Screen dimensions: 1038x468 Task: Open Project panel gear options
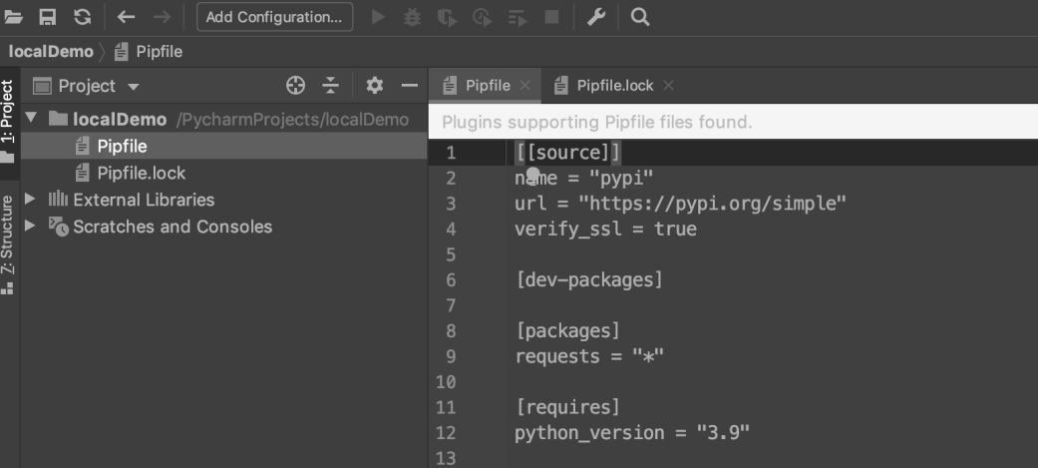pyautogui.click(x=375, y=86)
